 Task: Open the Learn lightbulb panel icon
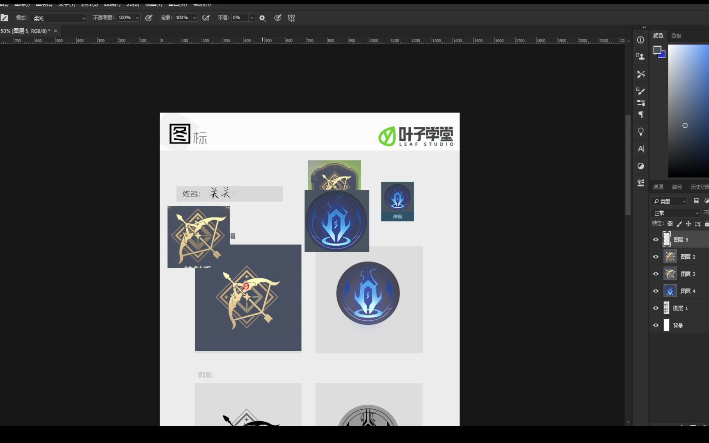click(x=640, y=132)
